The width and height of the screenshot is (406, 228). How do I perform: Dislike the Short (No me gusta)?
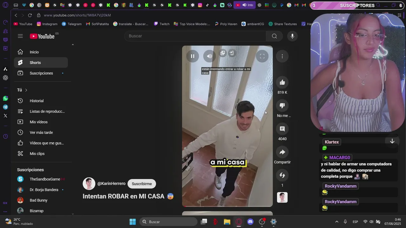click(x=282, y=106)
